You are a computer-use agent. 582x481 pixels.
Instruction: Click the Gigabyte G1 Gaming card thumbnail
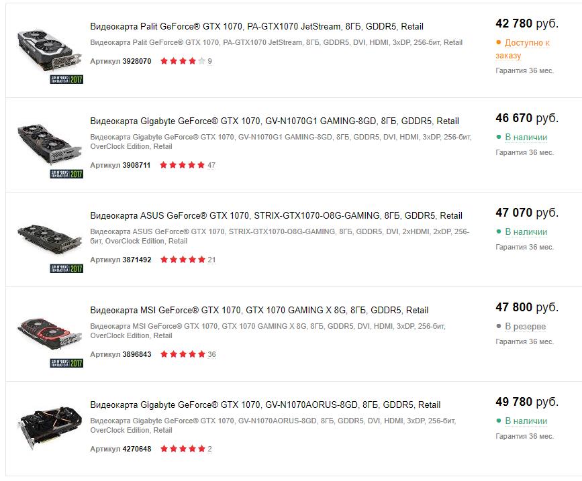(50, 145)
